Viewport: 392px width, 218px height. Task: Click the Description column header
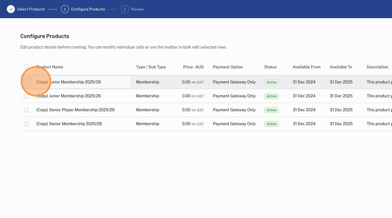[x=377, y=67]
